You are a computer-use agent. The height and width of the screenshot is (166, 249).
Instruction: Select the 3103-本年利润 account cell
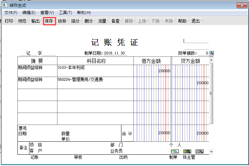tap(95, 71)
